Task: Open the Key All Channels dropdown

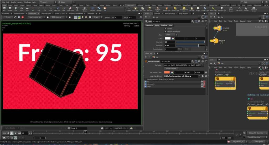Action: point(257,137)
